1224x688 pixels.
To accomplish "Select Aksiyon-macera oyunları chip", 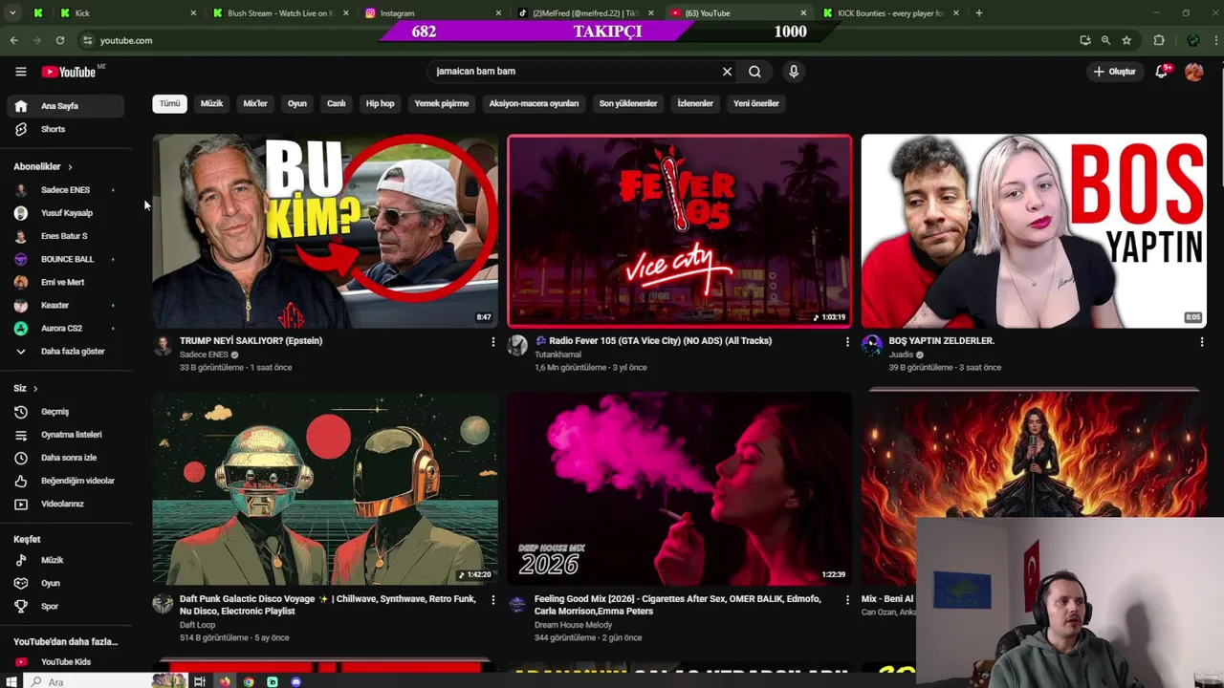I will (x=534, y=103).
